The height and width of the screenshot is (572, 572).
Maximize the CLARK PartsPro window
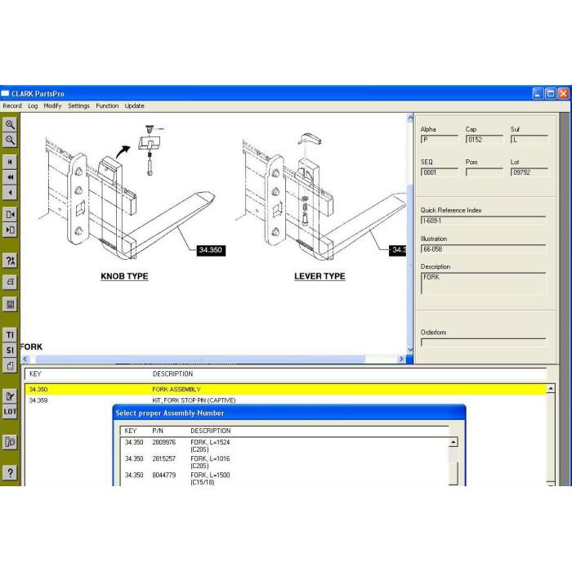(x=551, y=93)
